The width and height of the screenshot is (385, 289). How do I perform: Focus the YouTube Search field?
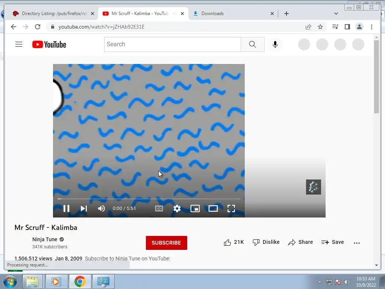click(x=172, y=44)
